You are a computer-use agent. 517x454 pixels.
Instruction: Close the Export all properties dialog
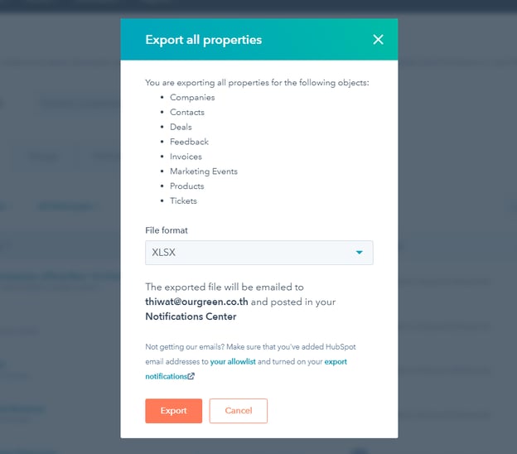pyautogui.click(x=378, y=40)
